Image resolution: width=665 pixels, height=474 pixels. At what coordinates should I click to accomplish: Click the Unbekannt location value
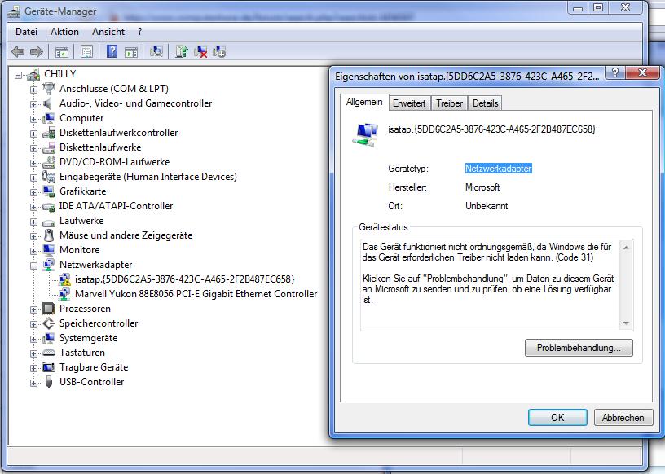pos(487,206)
